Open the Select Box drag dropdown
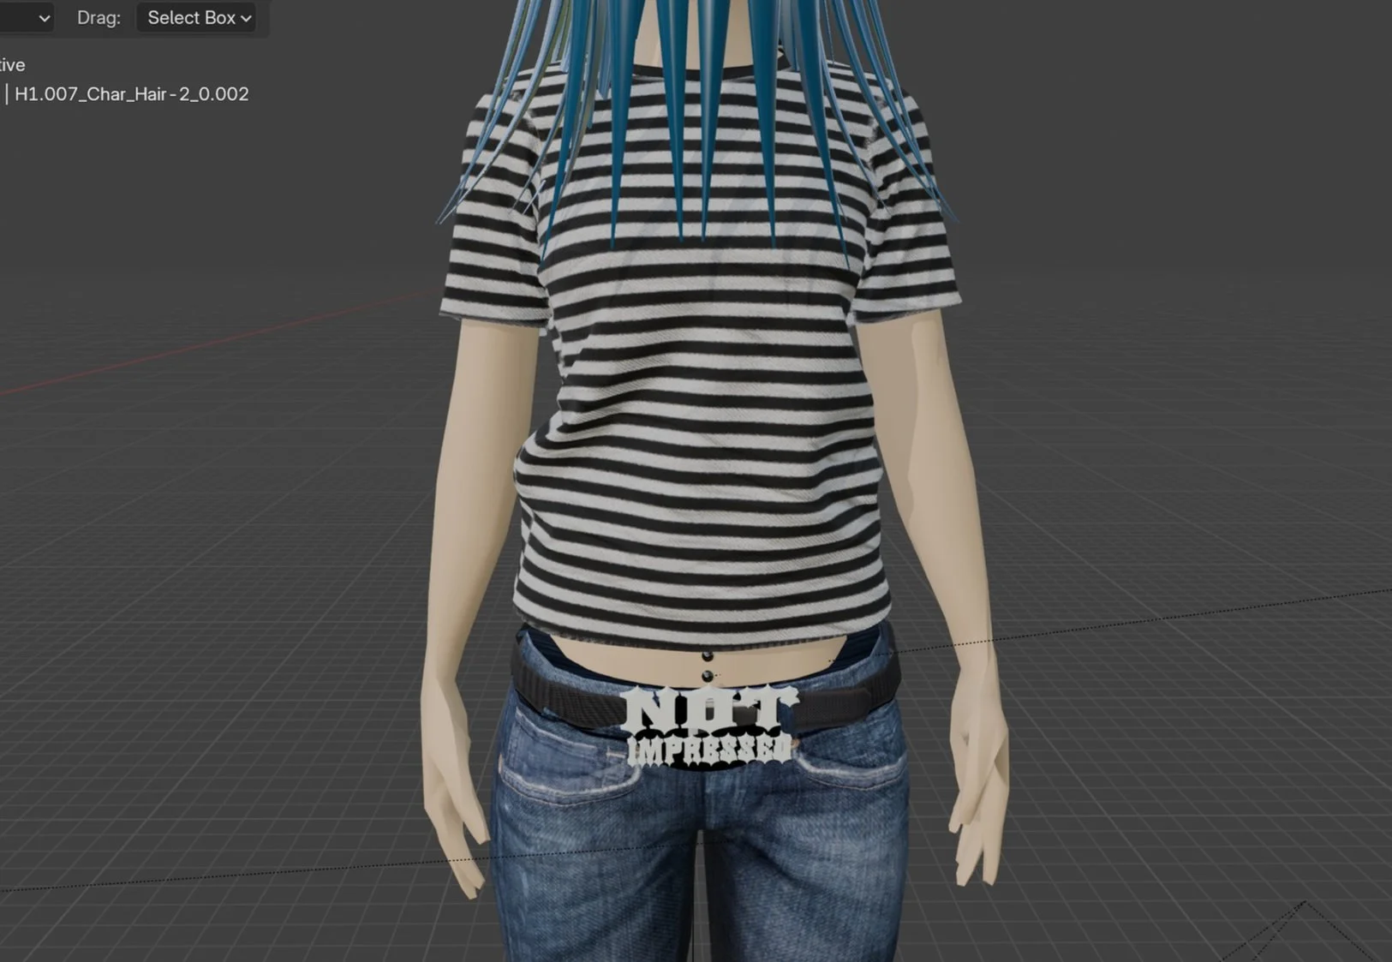The height and width of the screenshot is (962, 1392). coord(196,18)
